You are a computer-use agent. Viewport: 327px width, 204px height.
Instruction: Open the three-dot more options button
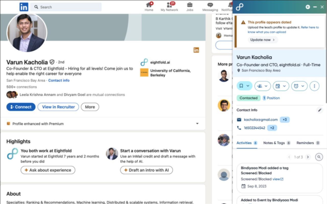coord(314,86)
